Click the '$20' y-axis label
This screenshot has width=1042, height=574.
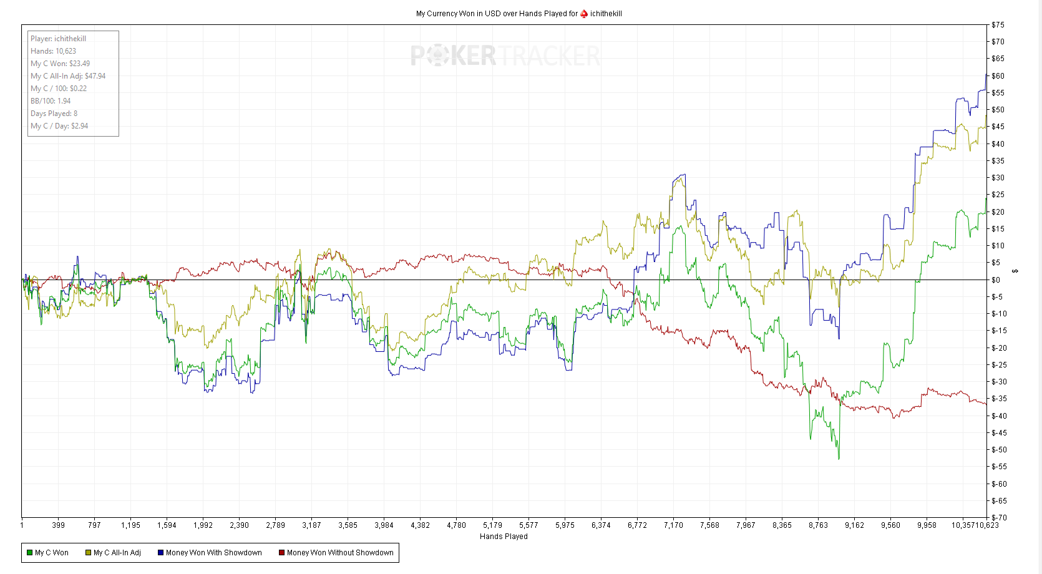click(998, 212)
